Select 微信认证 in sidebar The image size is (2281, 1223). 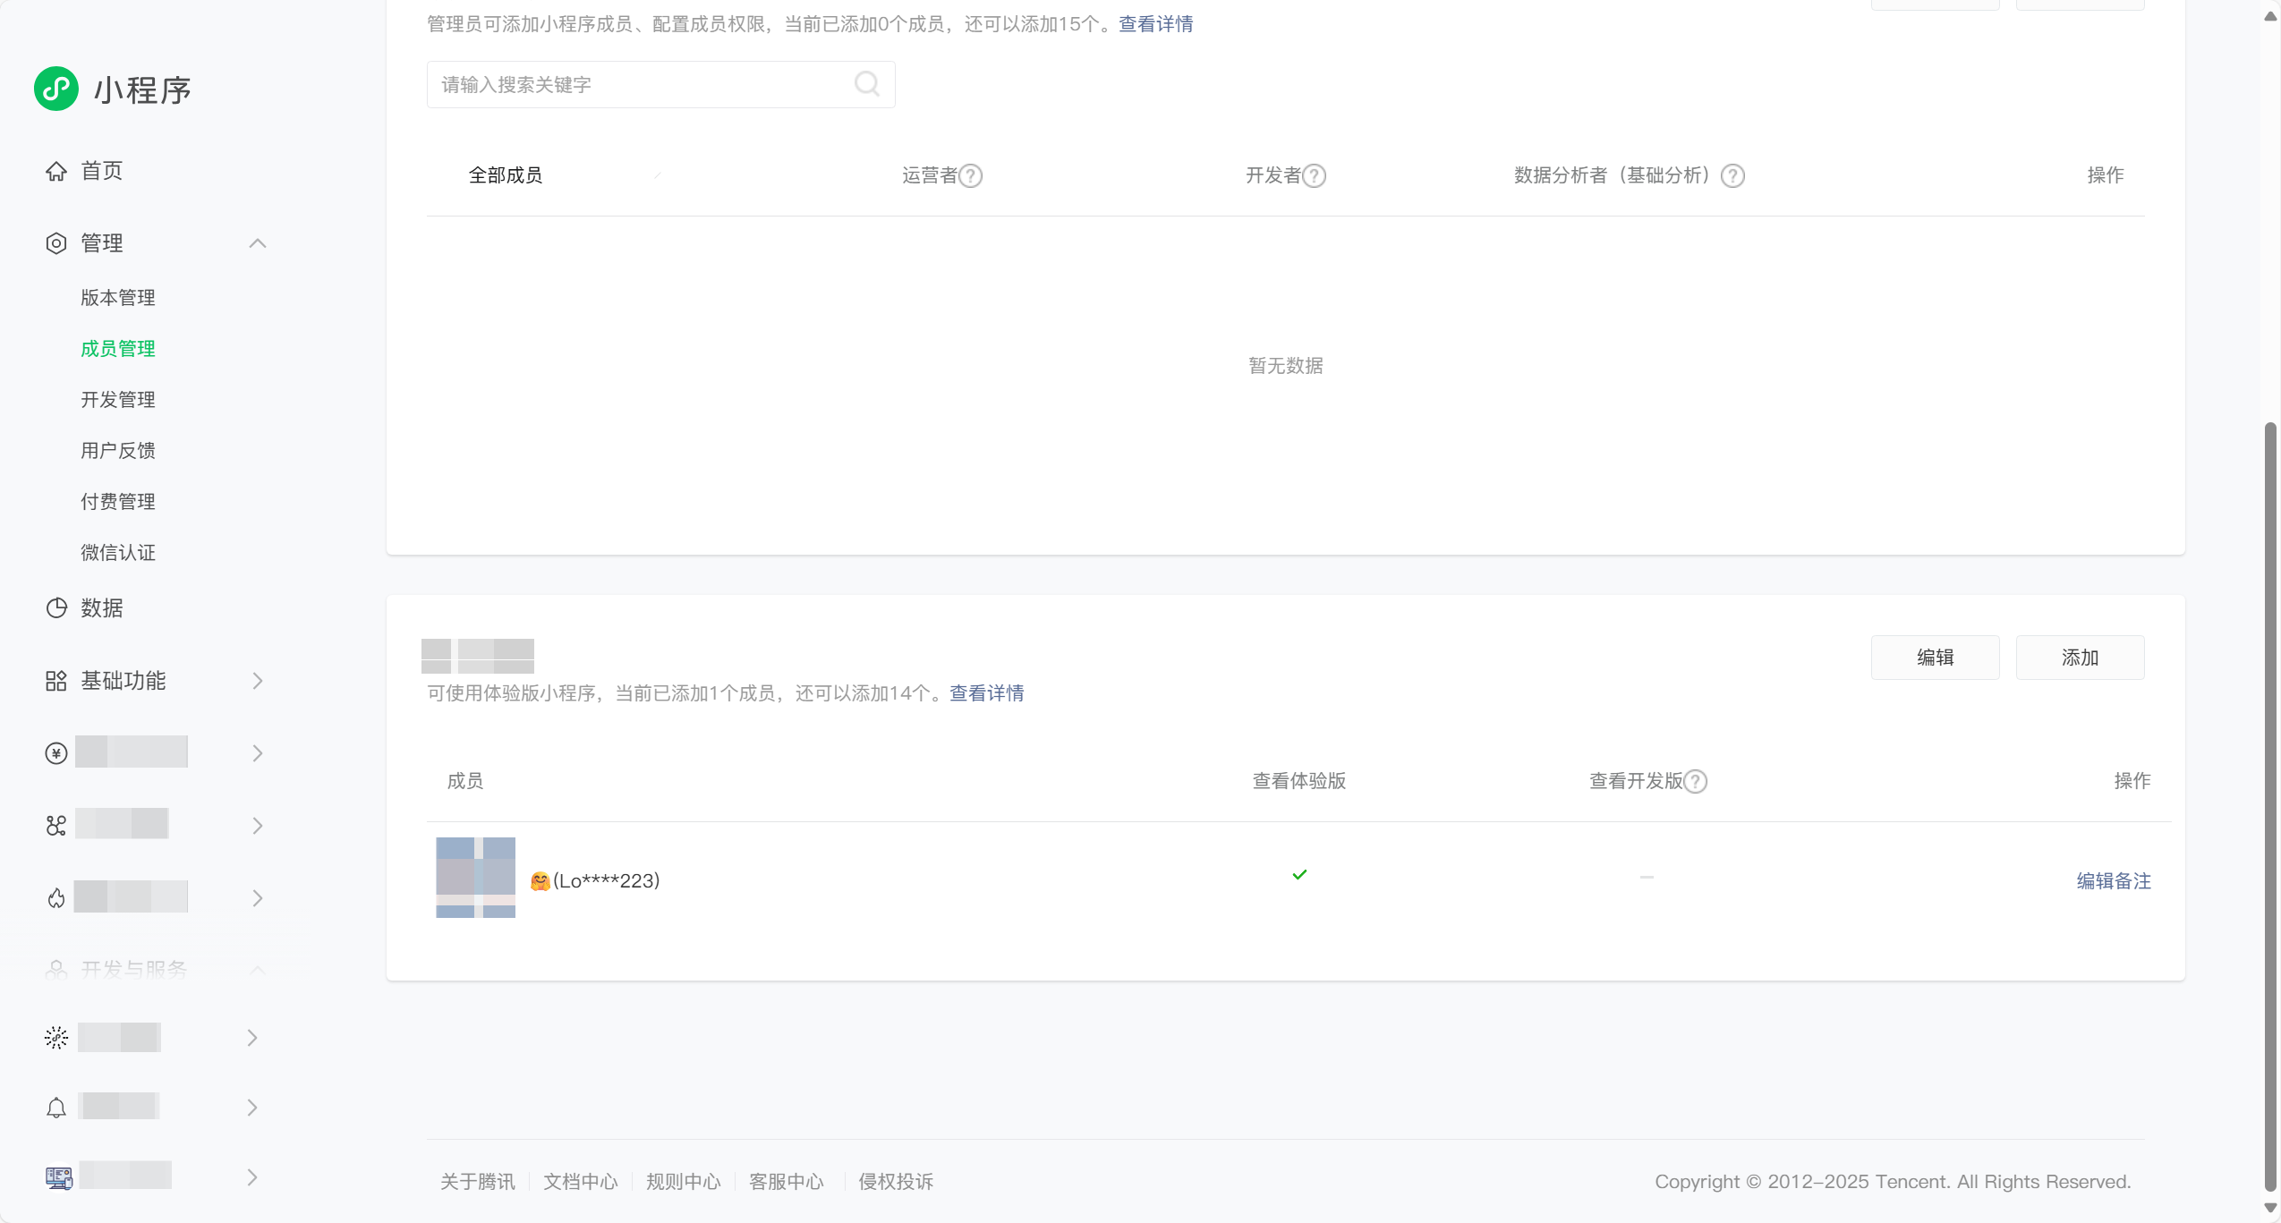click(118, 553)
